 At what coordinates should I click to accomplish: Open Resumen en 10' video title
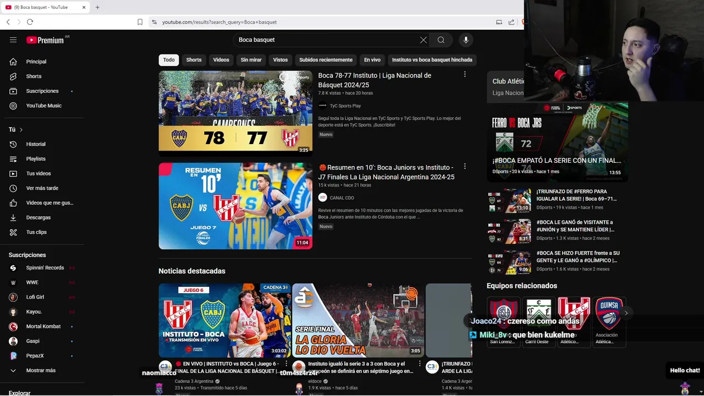pos(386,172)
